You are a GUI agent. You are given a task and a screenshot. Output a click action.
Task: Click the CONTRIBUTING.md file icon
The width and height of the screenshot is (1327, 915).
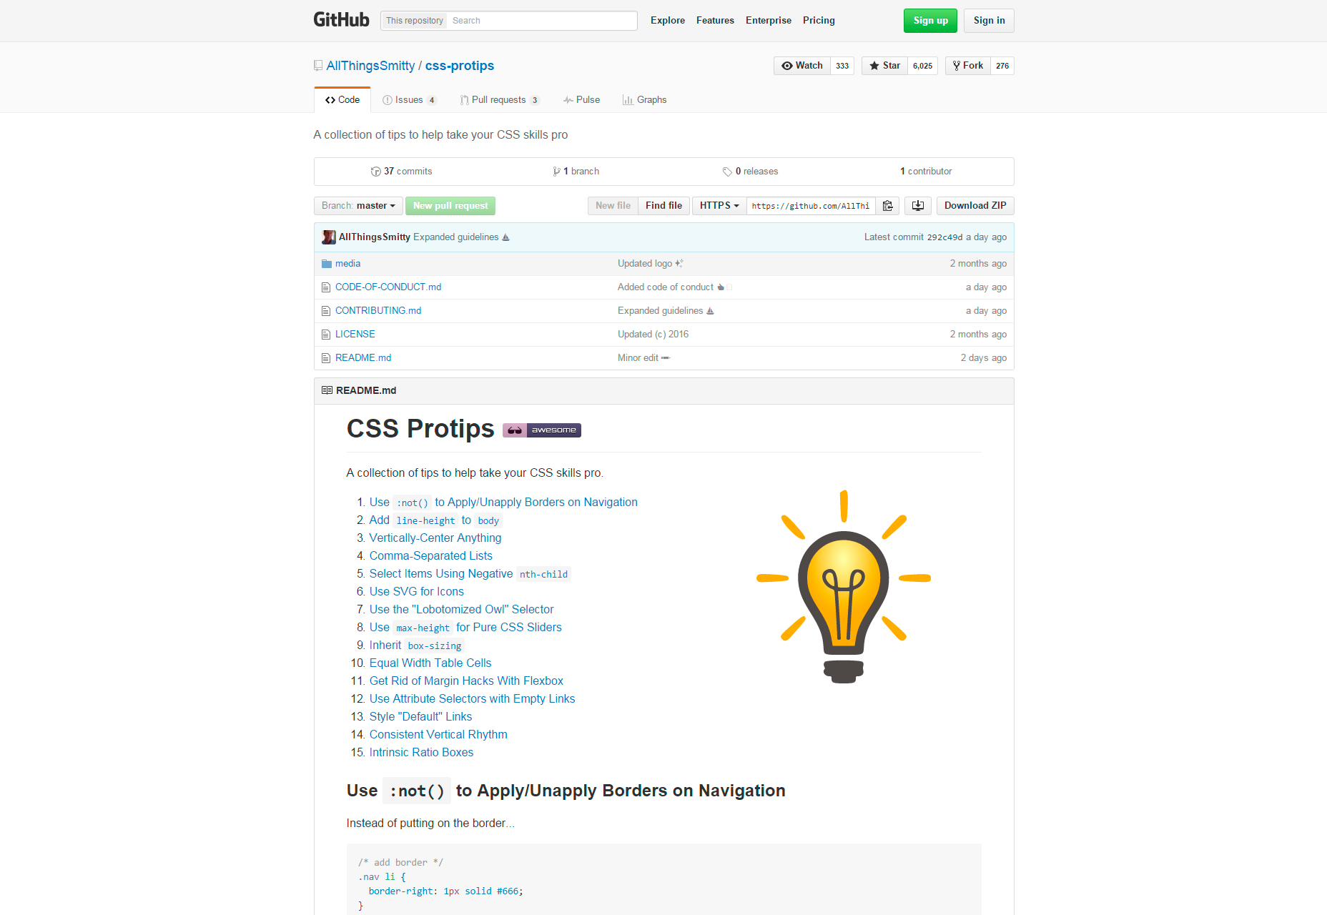click(326, 311)
